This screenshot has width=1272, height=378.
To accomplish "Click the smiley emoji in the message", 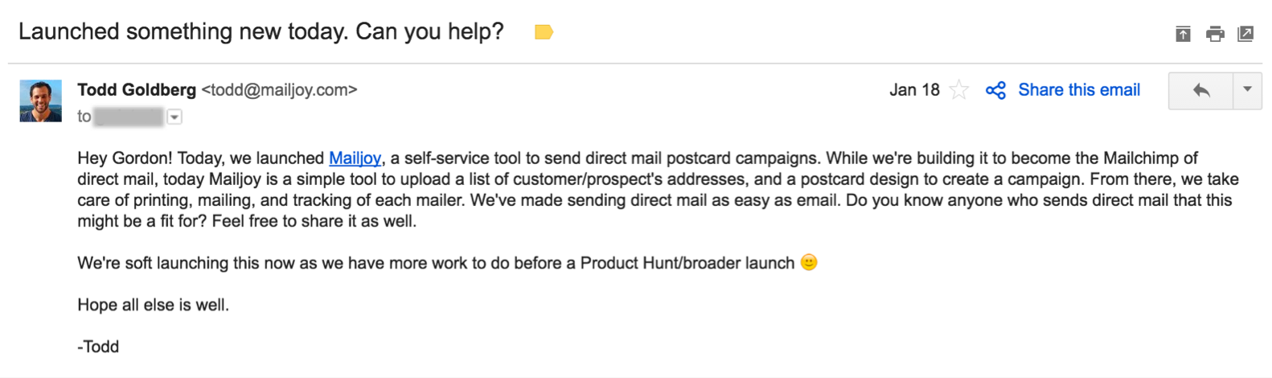I will tap(809, 262).
